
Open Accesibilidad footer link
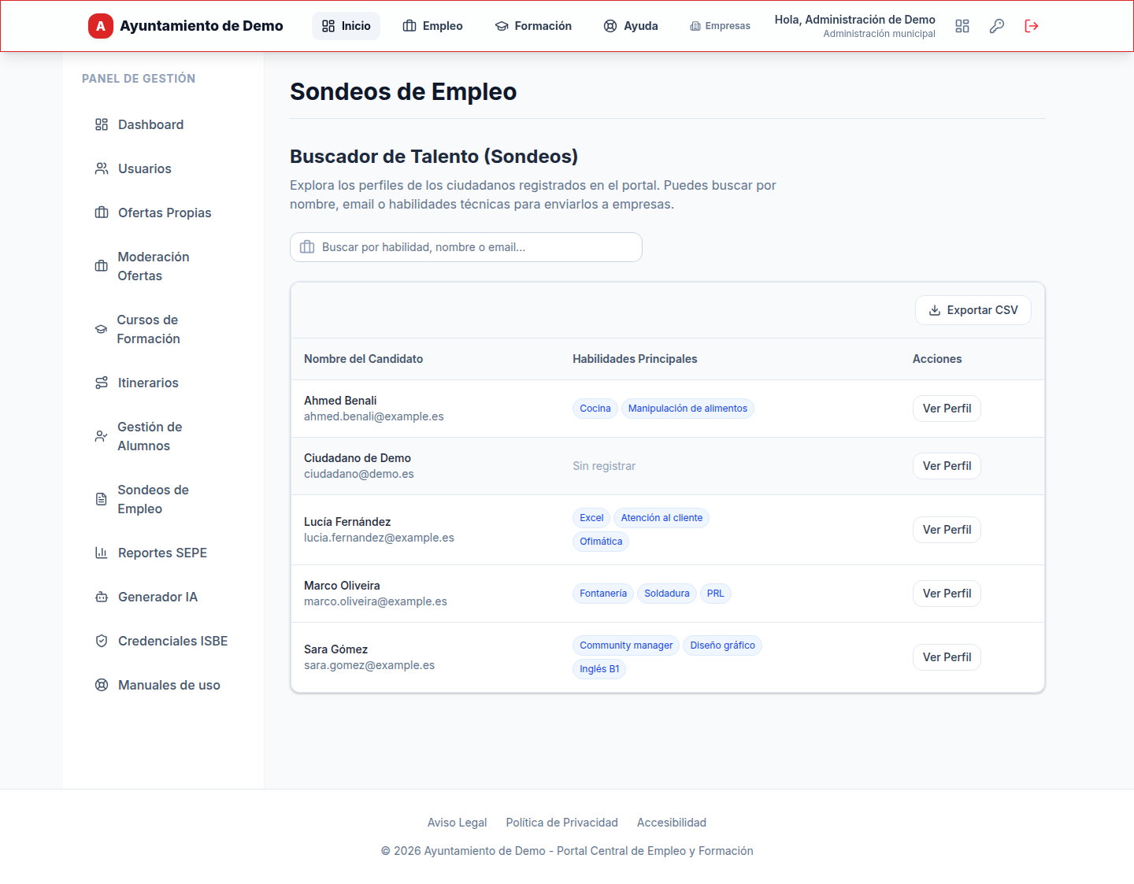tap(672, 823)
